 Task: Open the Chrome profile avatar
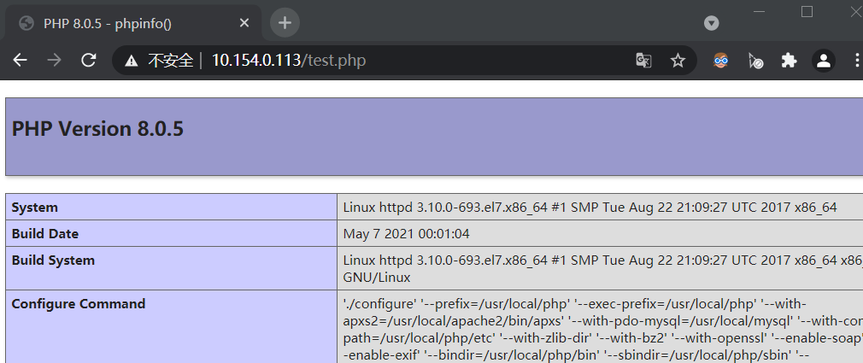coord(824,61)
